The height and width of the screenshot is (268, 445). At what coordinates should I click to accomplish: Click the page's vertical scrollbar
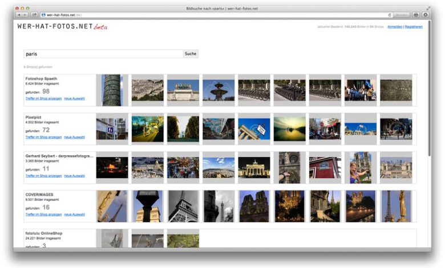pos(430,88)
